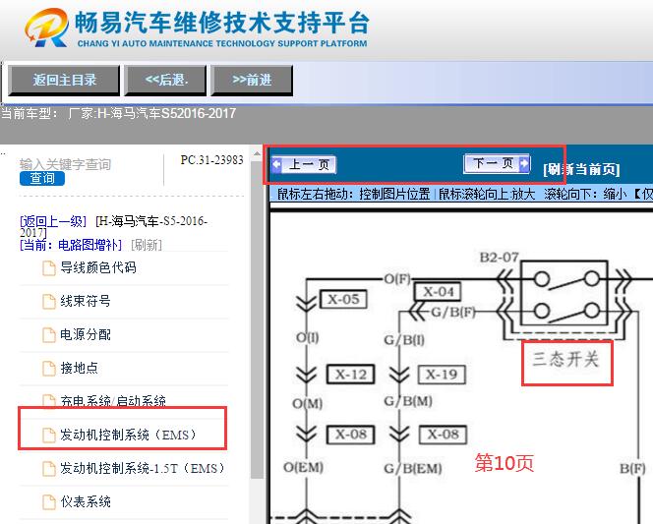Click the file icon beside 导线颜色代码
Viewport: 653px width, 524px height.
coord(49,268)
